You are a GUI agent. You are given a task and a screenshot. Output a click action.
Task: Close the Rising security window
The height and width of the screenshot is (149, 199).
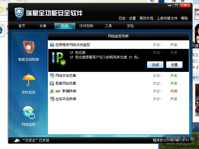point(185,5)
